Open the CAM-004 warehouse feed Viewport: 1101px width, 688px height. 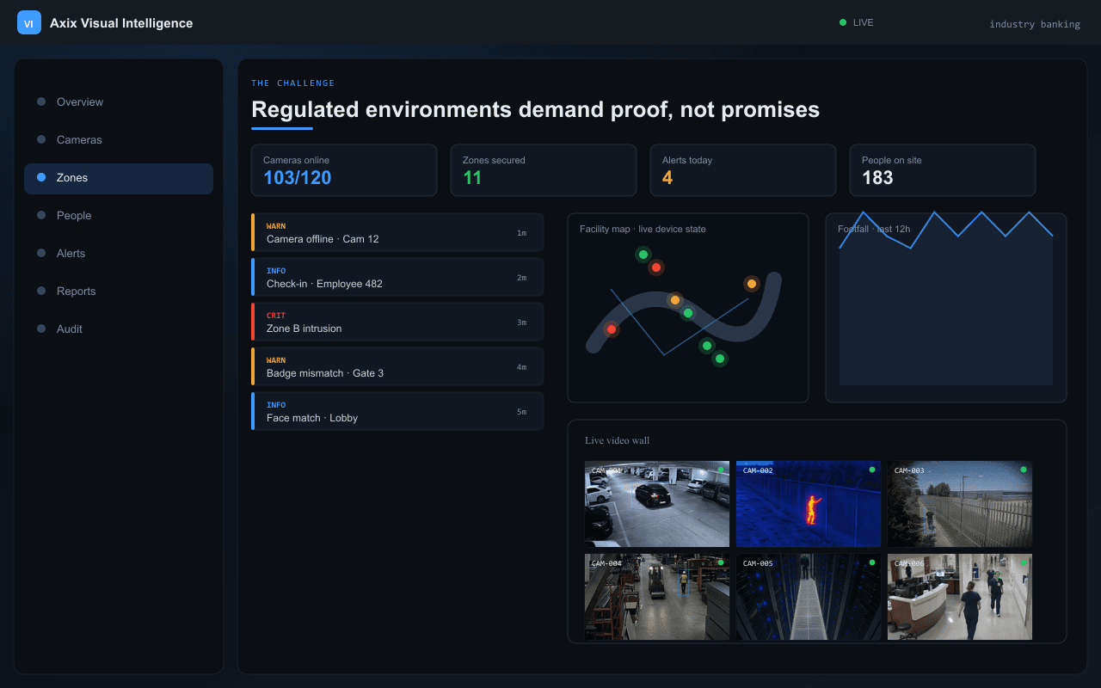657,597
